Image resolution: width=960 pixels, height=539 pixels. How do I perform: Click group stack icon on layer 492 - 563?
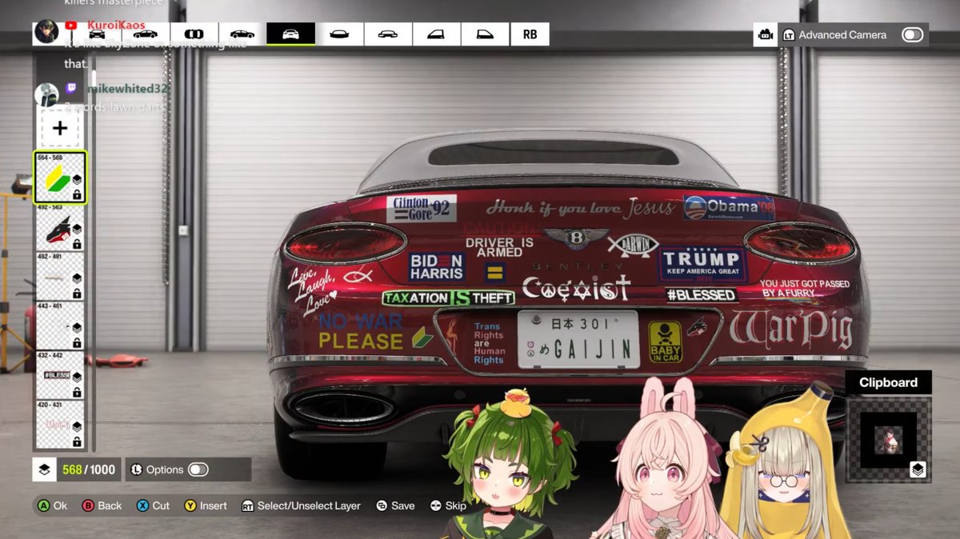[x=77, y=230]
